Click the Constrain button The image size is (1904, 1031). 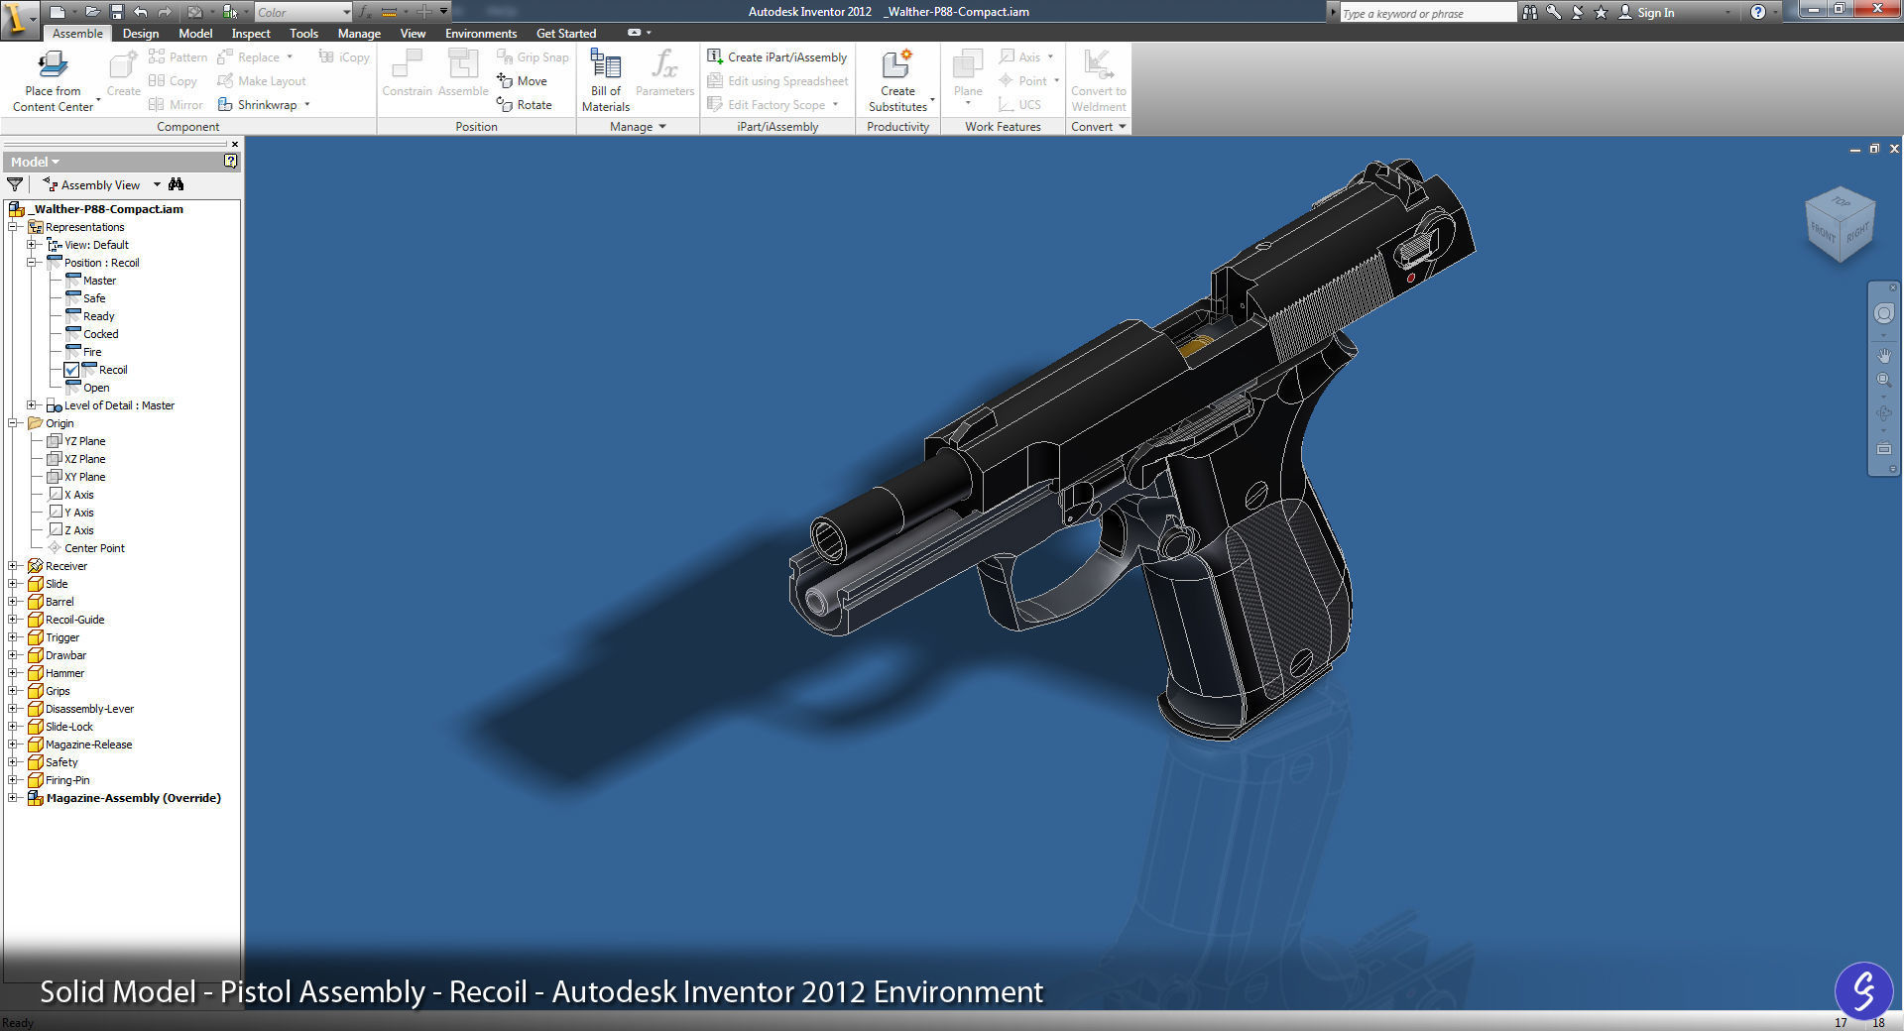407,74
